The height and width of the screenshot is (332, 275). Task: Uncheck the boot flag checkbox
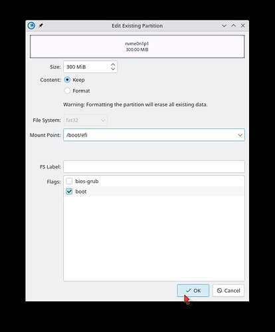point(69,192)
